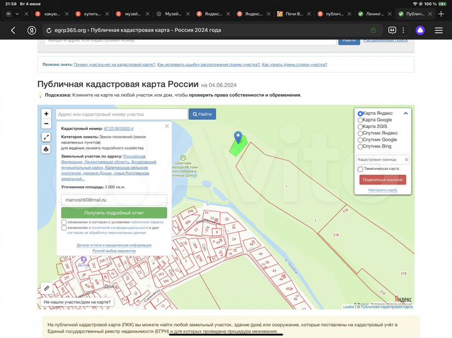Viewport: 452px width, 338px height.
Task: Zoom in on the map
Action: (x=46, y=114)
